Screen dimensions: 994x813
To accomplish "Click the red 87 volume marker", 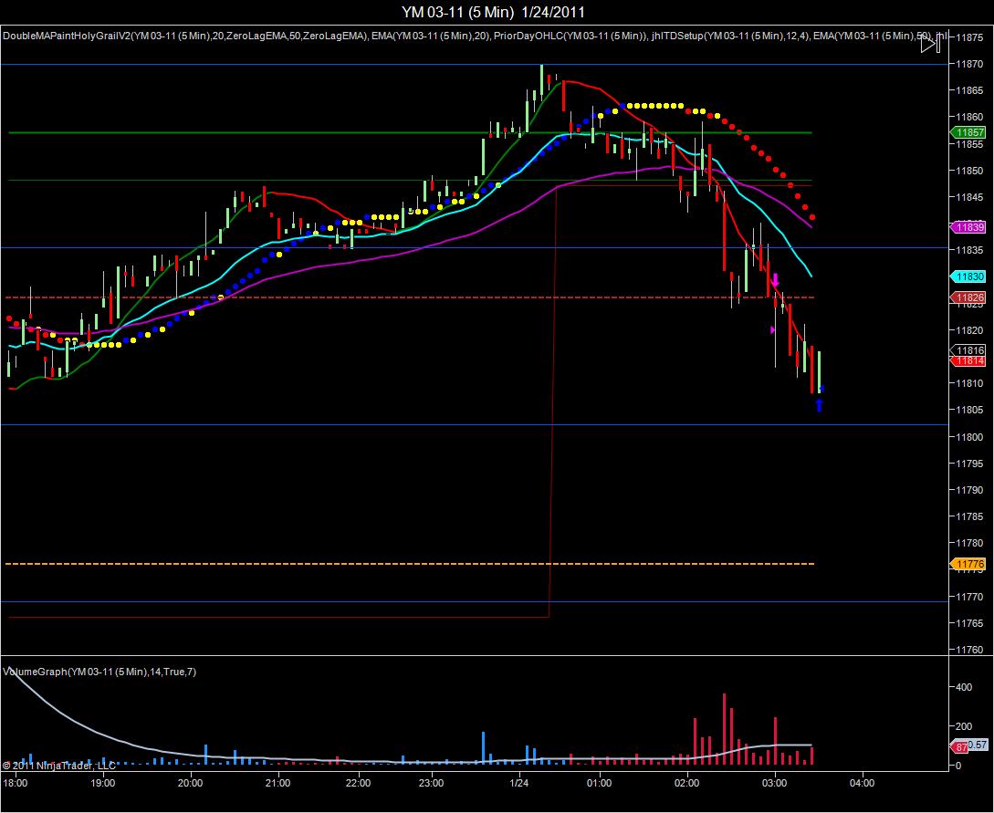I will click(x=961, y=747).
